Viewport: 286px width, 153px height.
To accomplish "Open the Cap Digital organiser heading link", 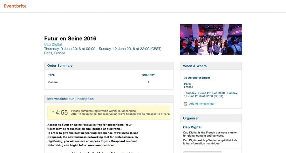I will click(x=192, y=127).
